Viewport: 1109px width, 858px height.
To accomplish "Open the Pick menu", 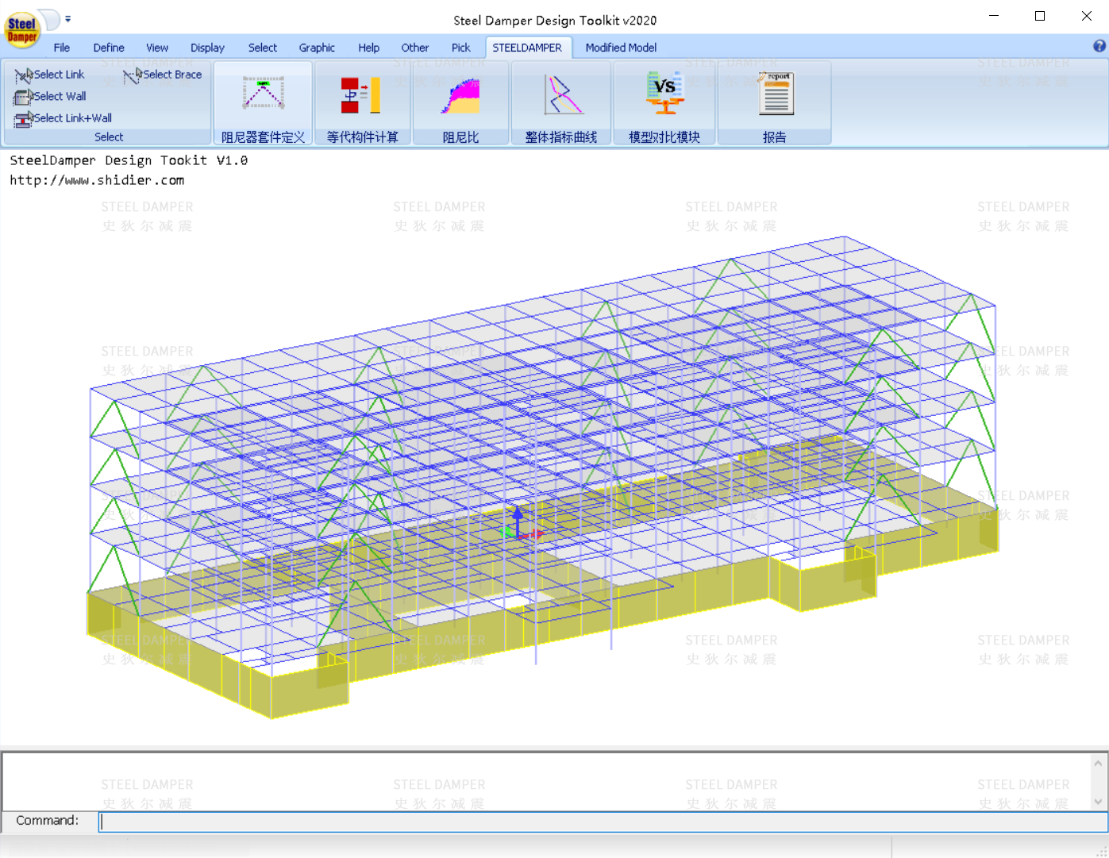I will coord(460,48).
